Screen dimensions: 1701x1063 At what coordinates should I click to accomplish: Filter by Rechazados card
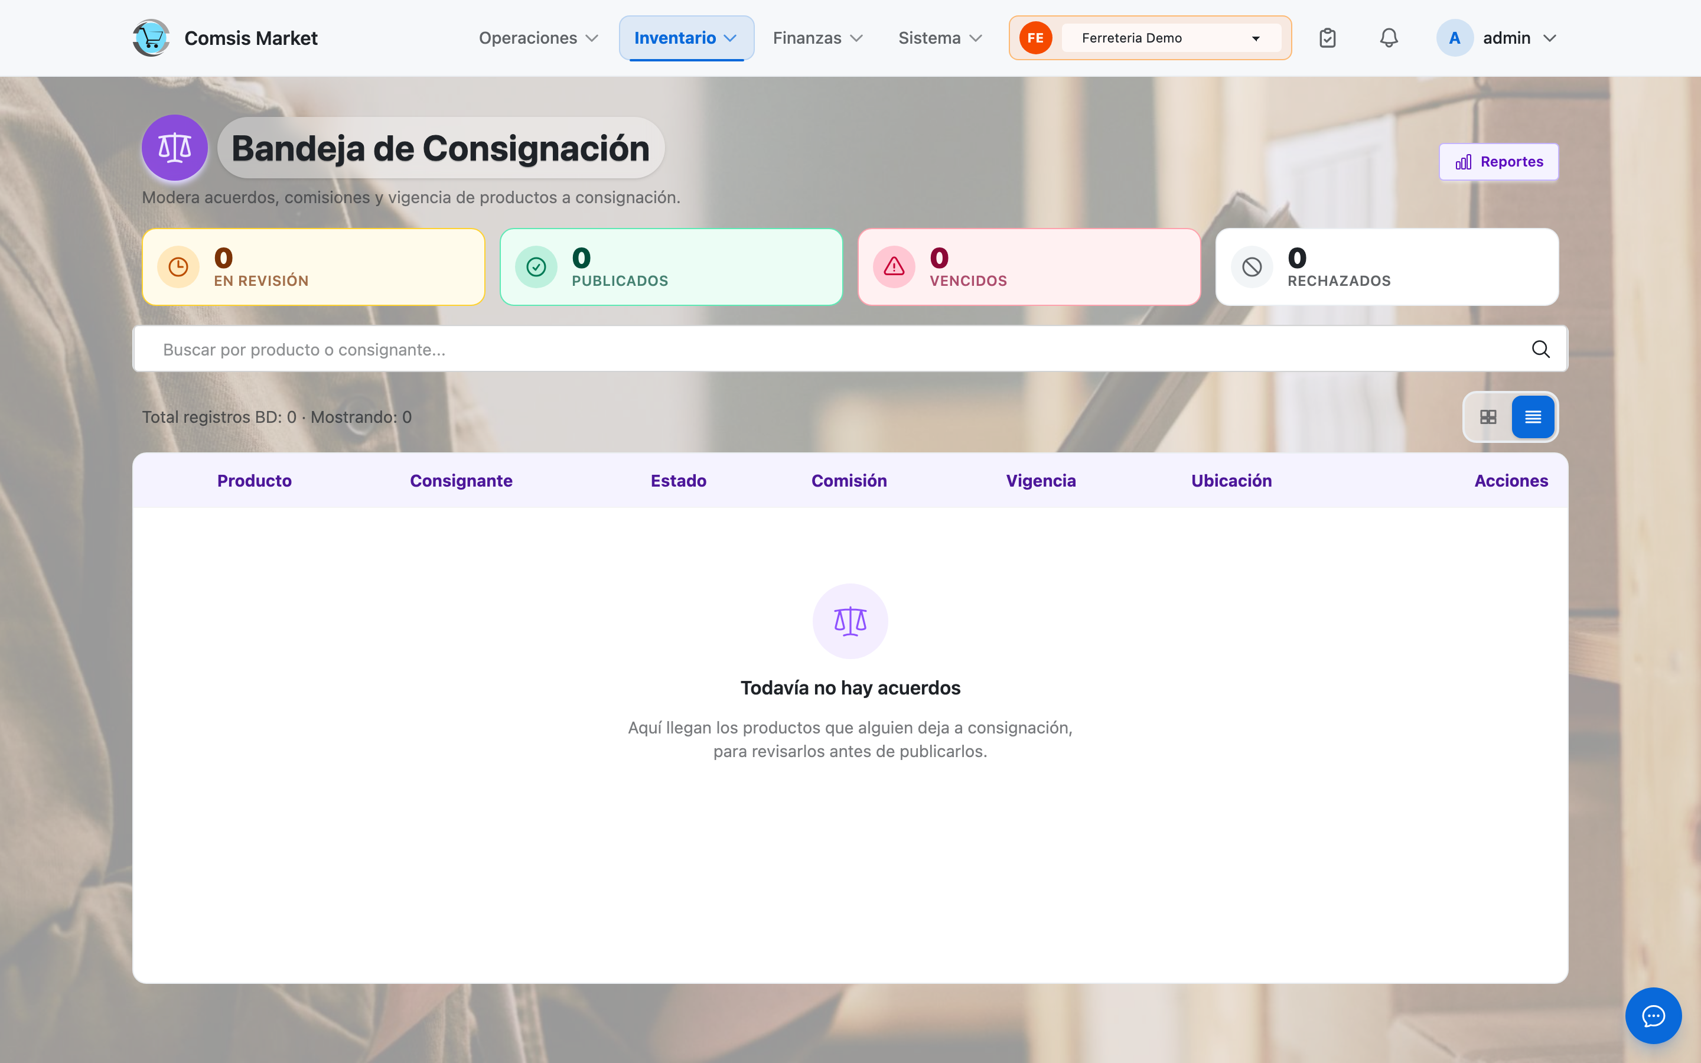click(x=1387, y=267)
